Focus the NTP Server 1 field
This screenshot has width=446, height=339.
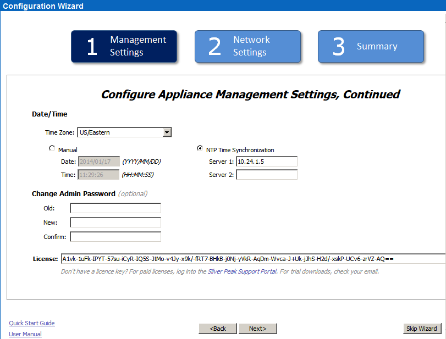tap(267, 162)
